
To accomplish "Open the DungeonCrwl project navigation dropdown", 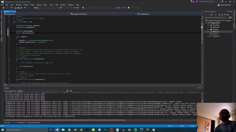I will 37,14.
